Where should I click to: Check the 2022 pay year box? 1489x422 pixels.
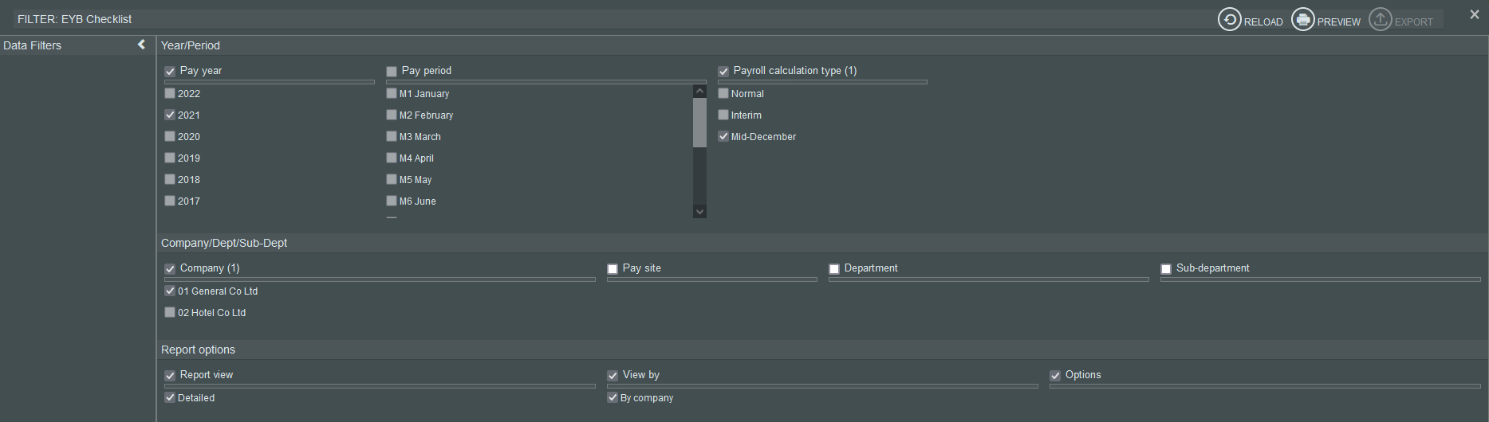tap(170, 93)
